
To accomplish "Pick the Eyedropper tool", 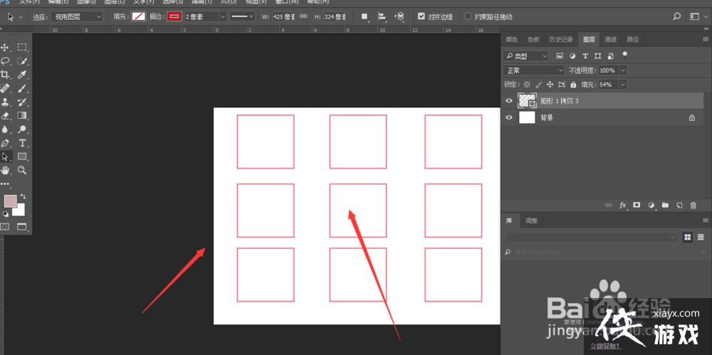I will (x=22, y=75).
